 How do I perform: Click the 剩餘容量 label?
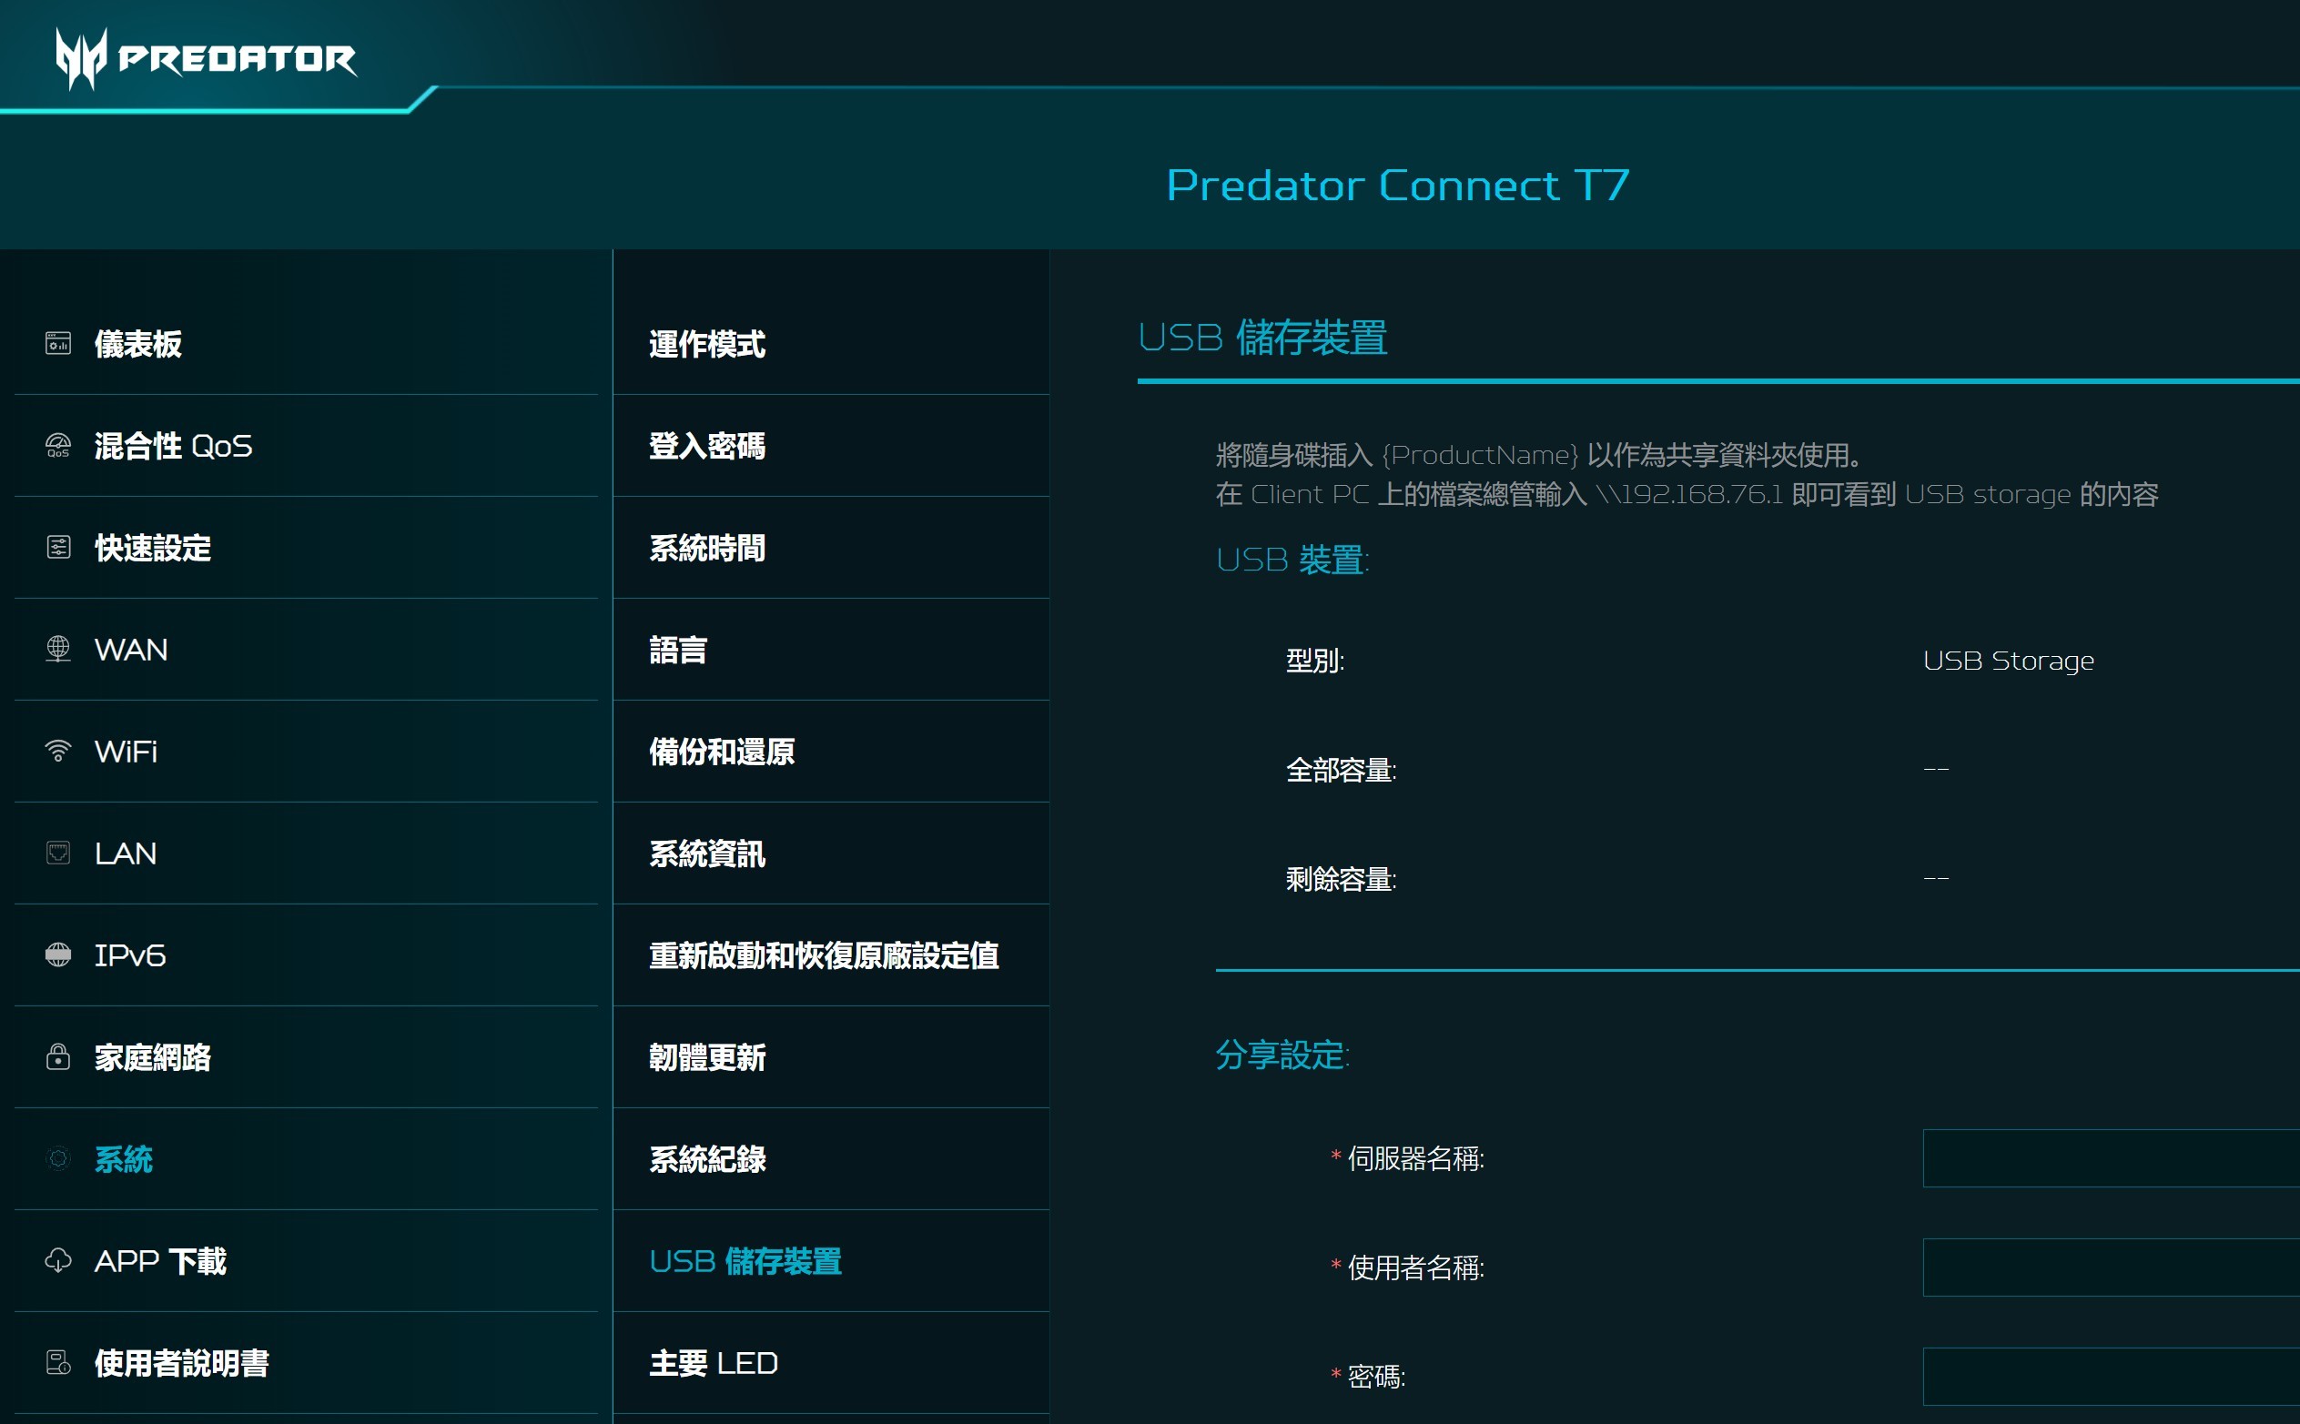(1342, 879)
